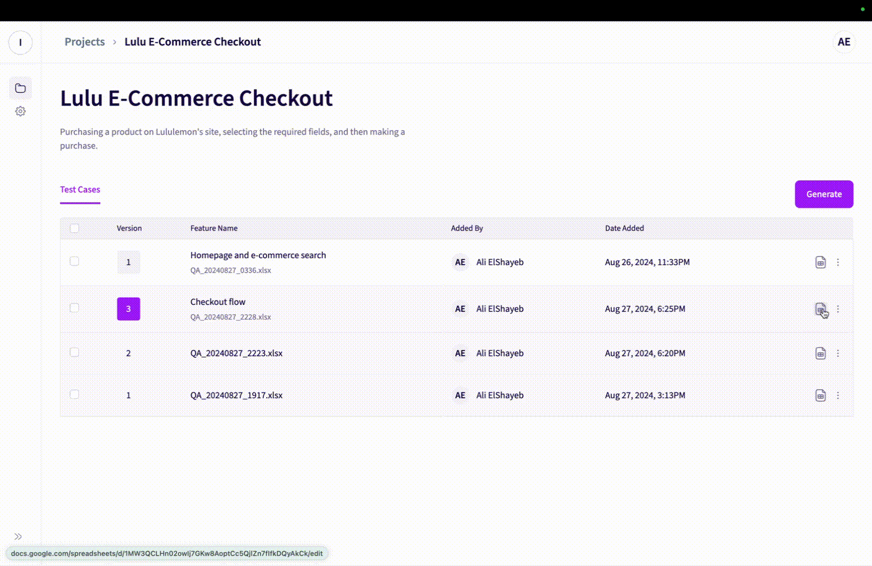Open more options for QA_20240827_1917.xlsx row
This screenshot has width=872, height=566.
(x=838, y=395)
